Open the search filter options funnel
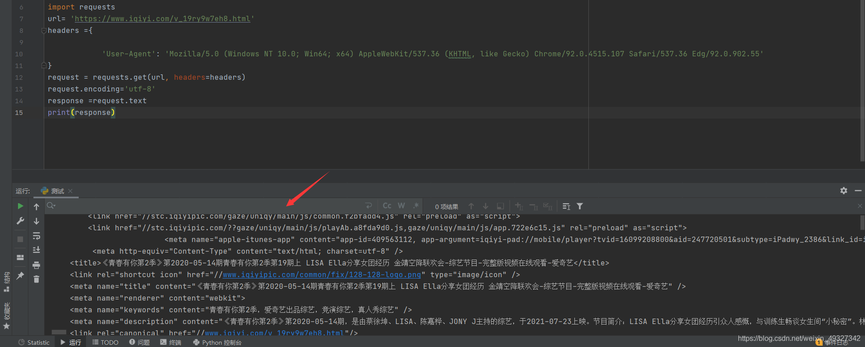The image size is (865, 347). coord(580,206)
